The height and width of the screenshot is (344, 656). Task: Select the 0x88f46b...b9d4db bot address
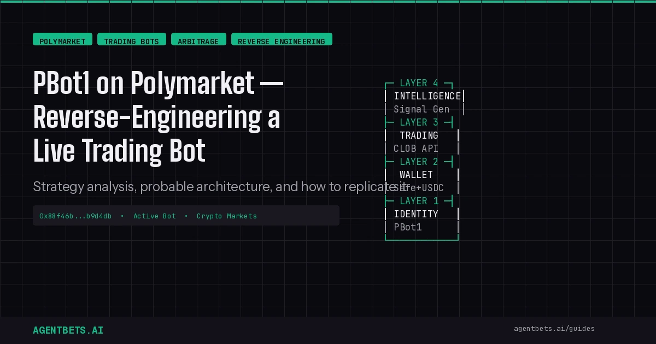point(75,216)
